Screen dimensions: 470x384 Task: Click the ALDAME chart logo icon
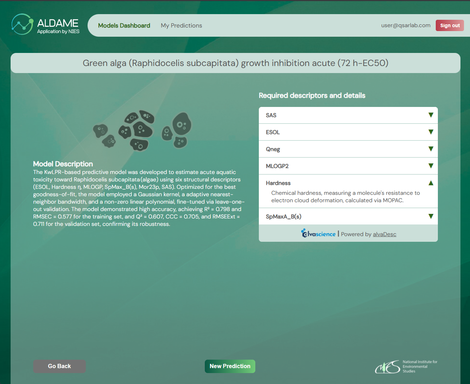(x=22, y=24)
